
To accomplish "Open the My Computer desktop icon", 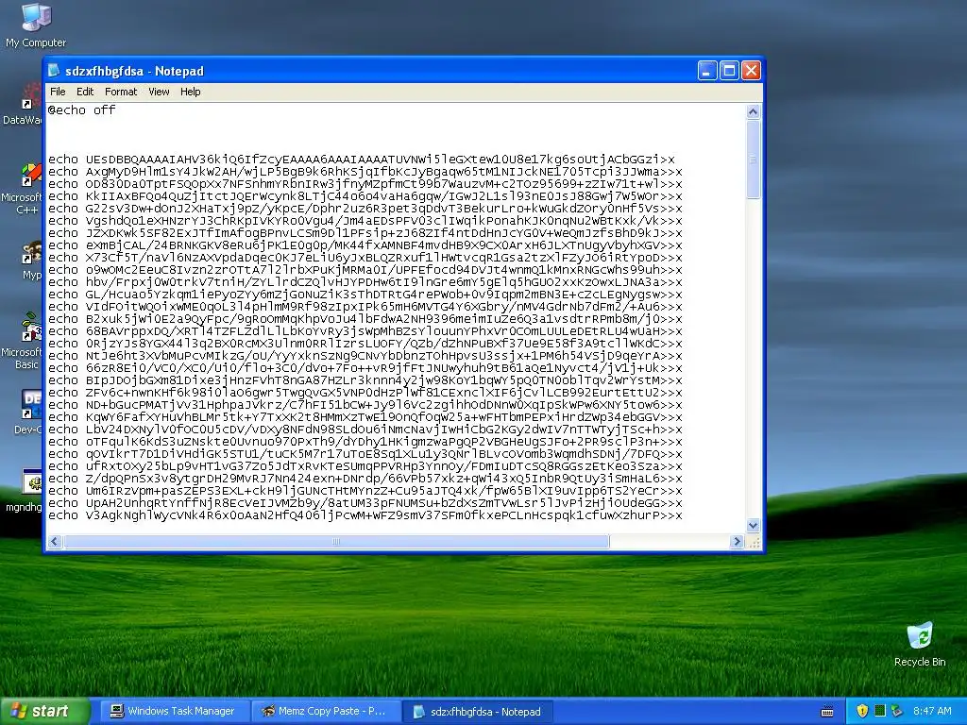I will click(x=36, y=25).
